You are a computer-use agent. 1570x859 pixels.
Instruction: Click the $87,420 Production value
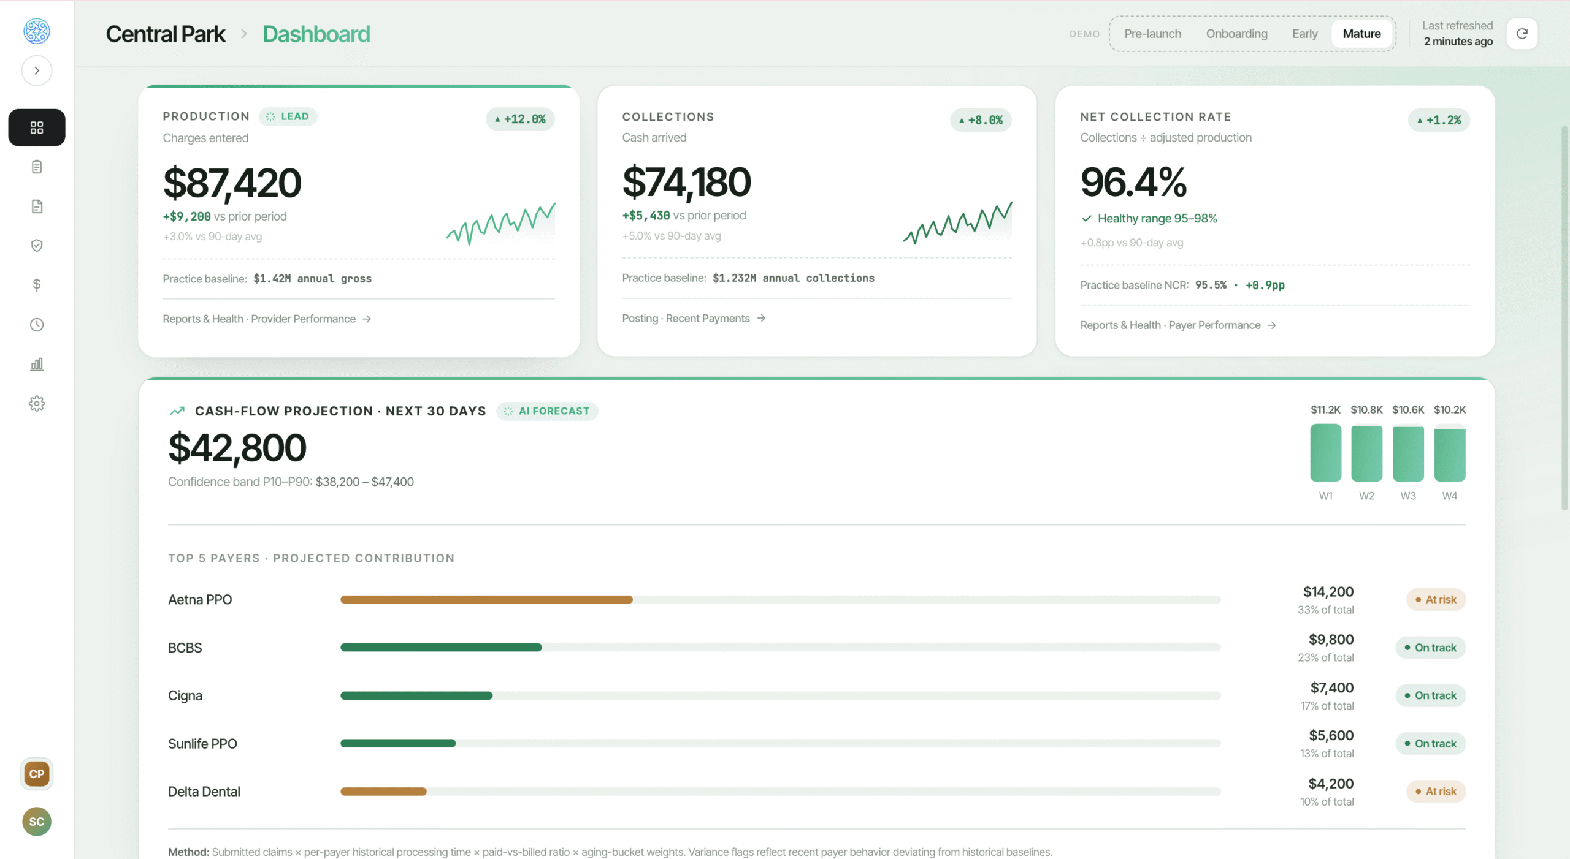point(232,183)
